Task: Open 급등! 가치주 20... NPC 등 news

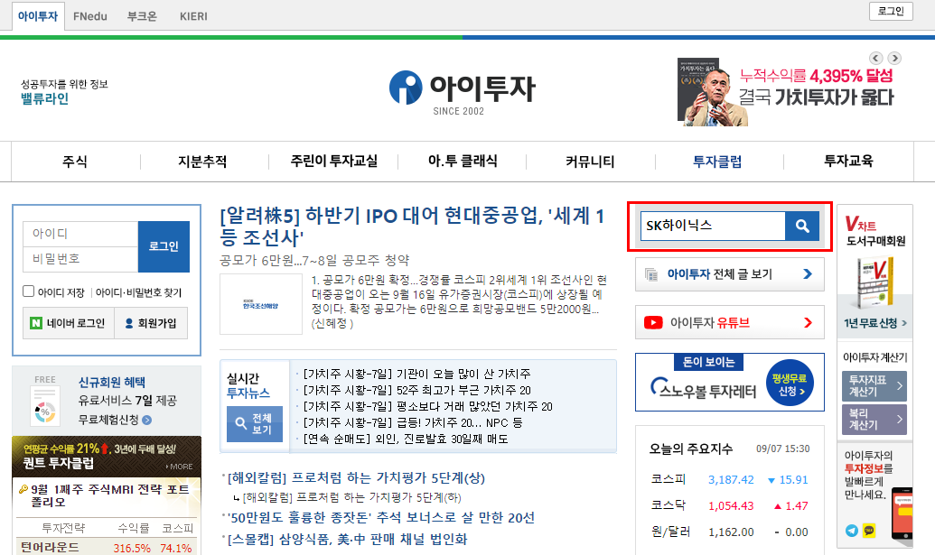Action: [413, 423]
